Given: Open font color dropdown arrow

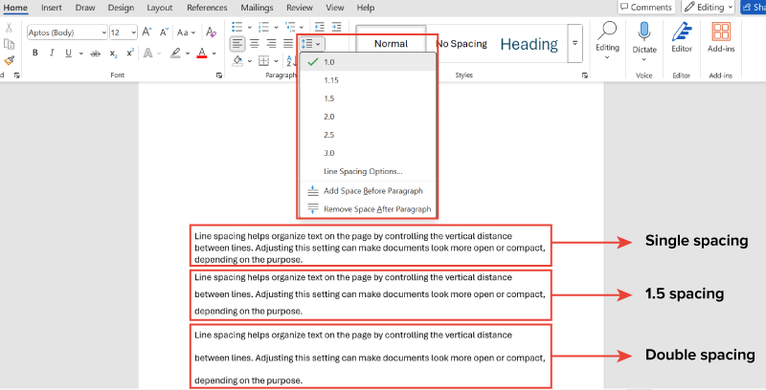Looking at the screenshot, I should [x=214, y=54].
